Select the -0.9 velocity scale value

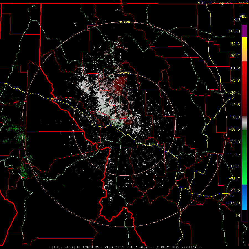tap(235, 117)
